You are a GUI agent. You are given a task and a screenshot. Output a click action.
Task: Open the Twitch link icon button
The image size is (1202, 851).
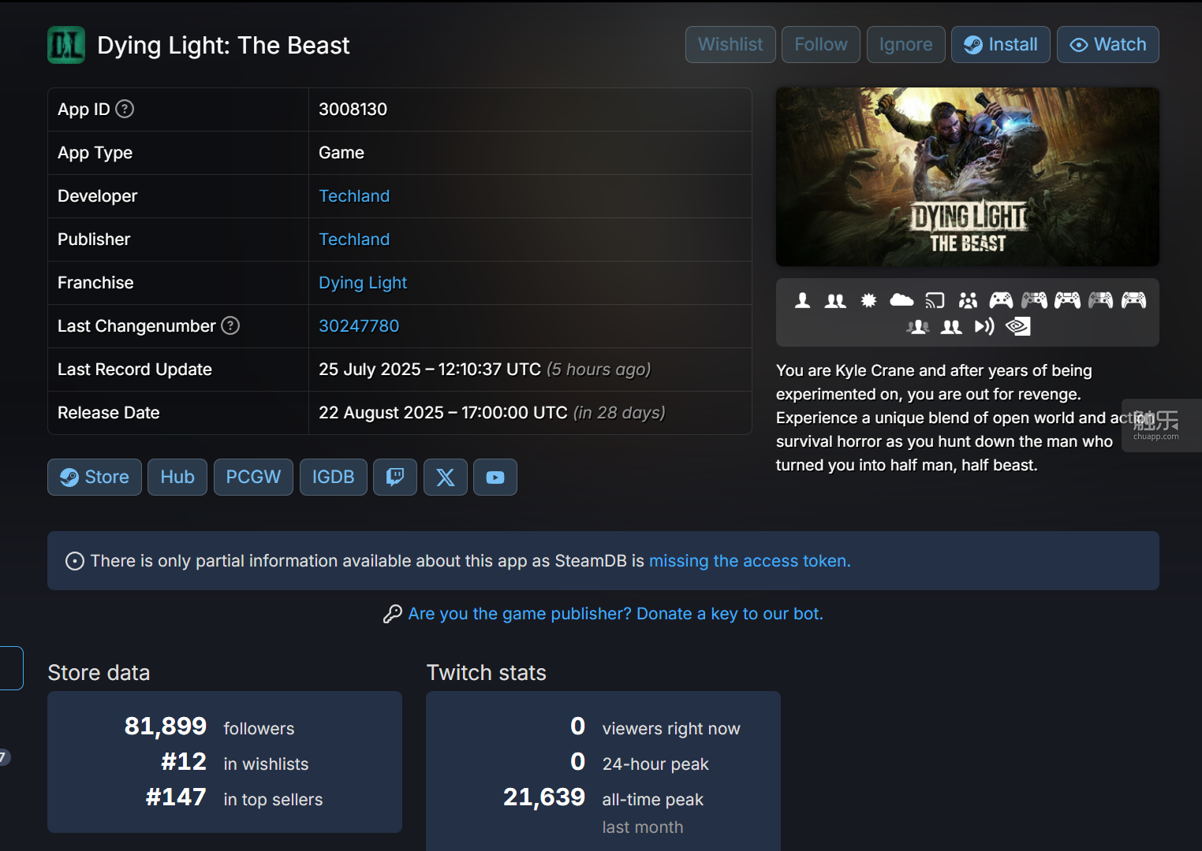(394, 478)
